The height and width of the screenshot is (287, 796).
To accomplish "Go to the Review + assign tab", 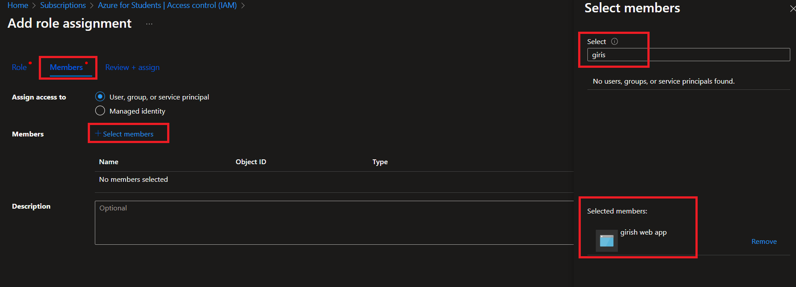I will click(x=132, y=67).
